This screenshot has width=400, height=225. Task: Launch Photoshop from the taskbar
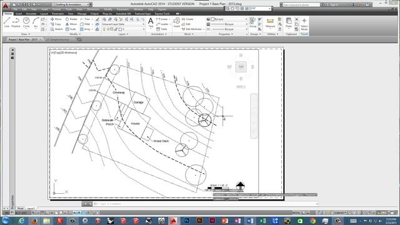(x=187, y=221)
